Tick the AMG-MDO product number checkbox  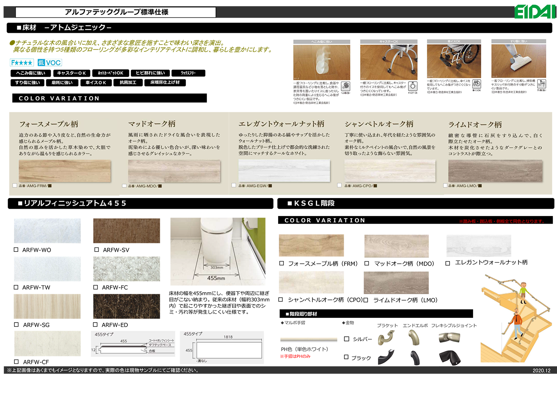(x=124, y=186)
